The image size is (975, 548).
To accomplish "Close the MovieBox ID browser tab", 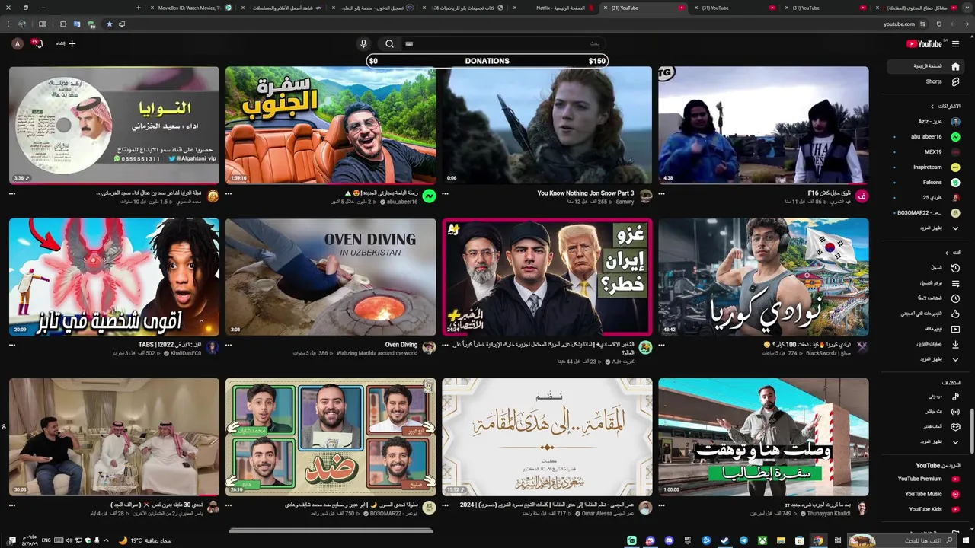I will (x=152, y=8).
